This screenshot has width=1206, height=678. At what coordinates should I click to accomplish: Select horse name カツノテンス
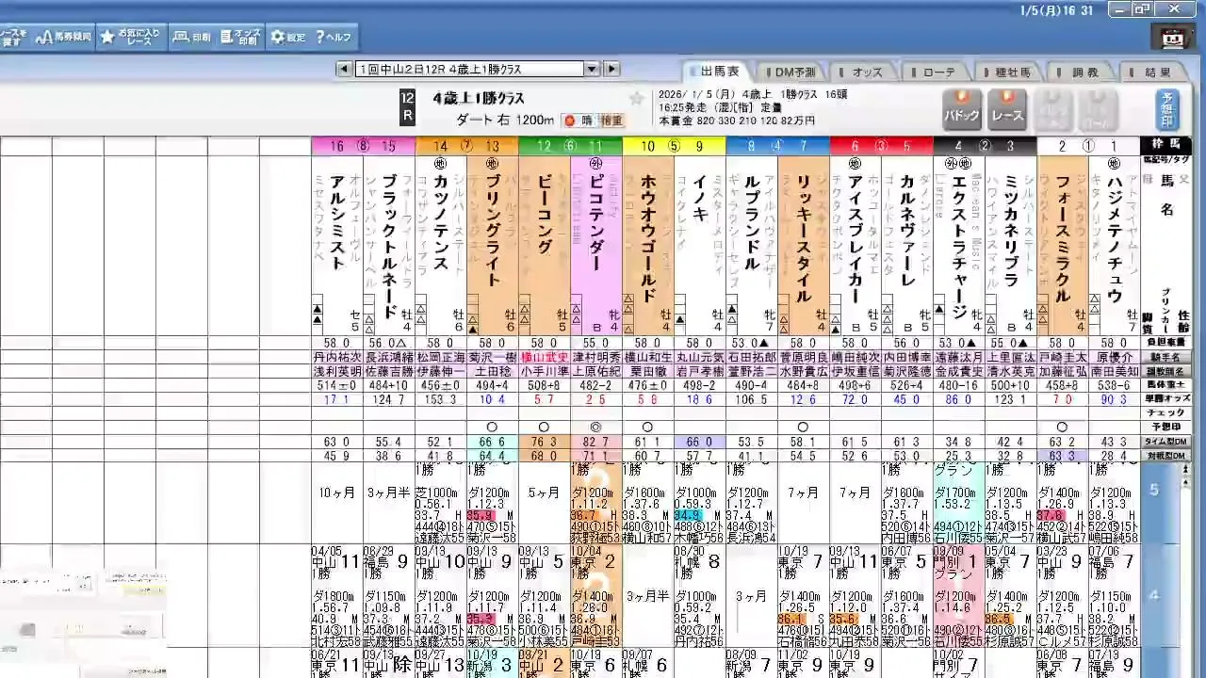[440, 224]
